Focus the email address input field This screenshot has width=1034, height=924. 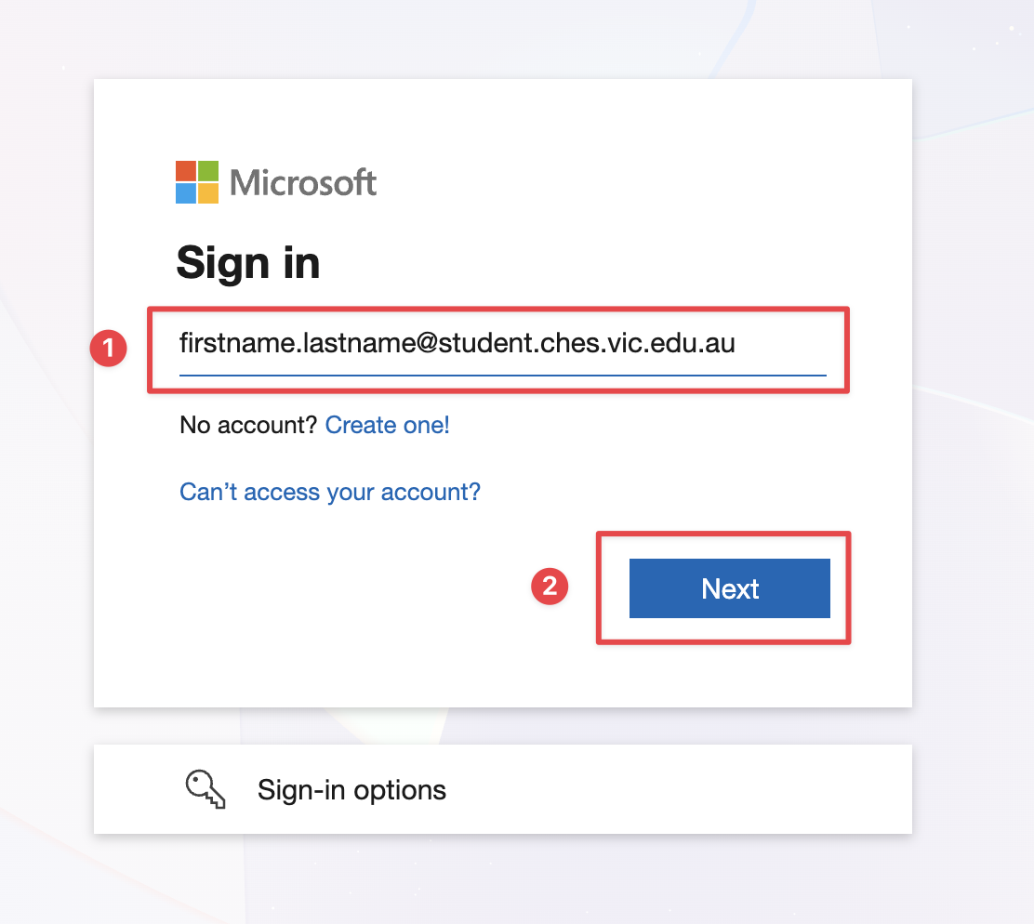click(502, 344)
